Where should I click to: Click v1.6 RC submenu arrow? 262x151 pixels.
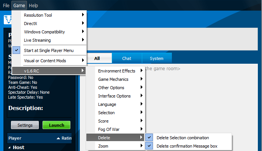coord(83,71)
